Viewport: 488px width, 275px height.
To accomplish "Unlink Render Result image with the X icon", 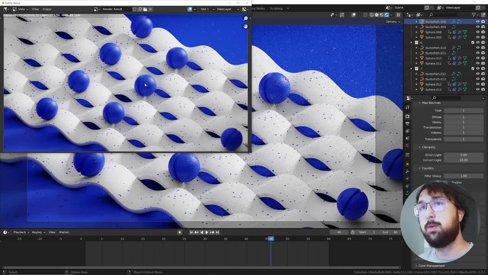I will click(150, 9).
